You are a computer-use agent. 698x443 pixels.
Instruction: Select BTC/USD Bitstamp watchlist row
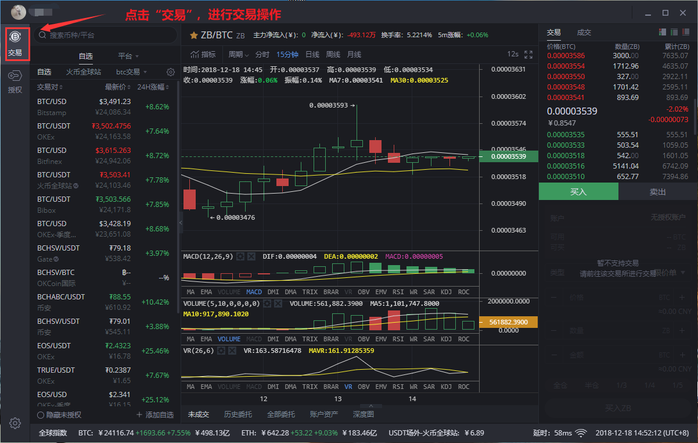pos(103,106)
